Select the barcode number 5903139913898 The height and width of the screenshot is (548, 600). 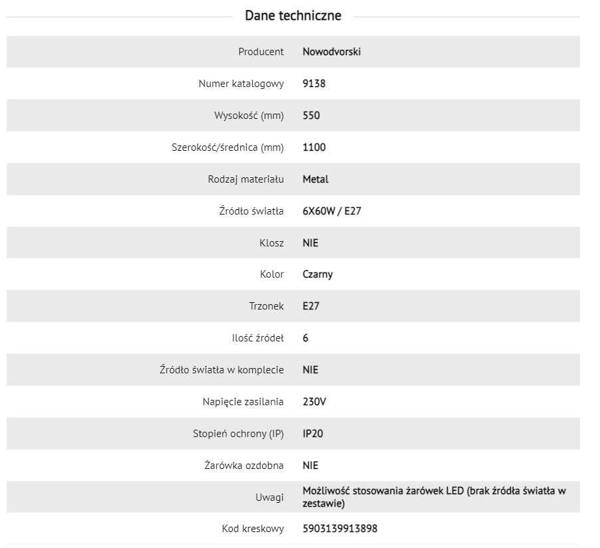pos(340,529)
